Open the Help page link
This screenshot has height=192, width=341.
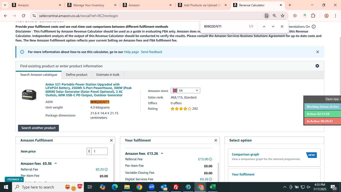pos(131,52)
